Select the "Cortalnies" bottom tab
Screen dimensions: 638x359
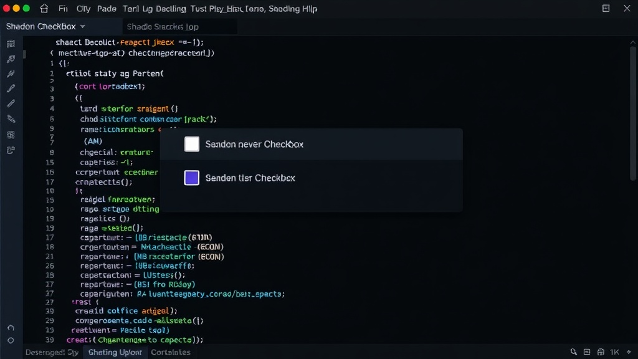tap(171, 352)
